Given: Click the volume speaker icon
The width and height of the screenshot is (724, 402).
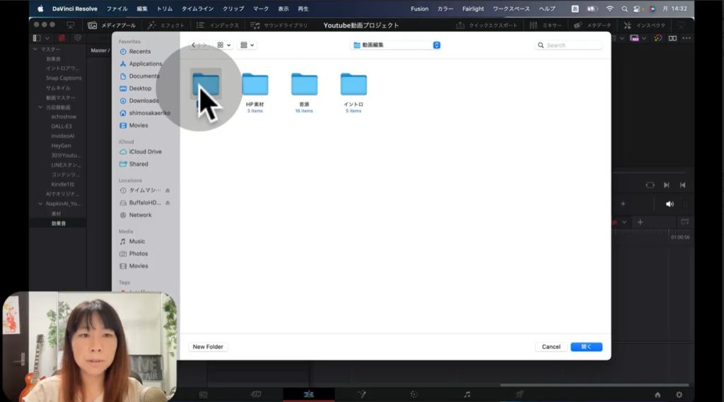Looking at the screenshot, I should 669,203.
